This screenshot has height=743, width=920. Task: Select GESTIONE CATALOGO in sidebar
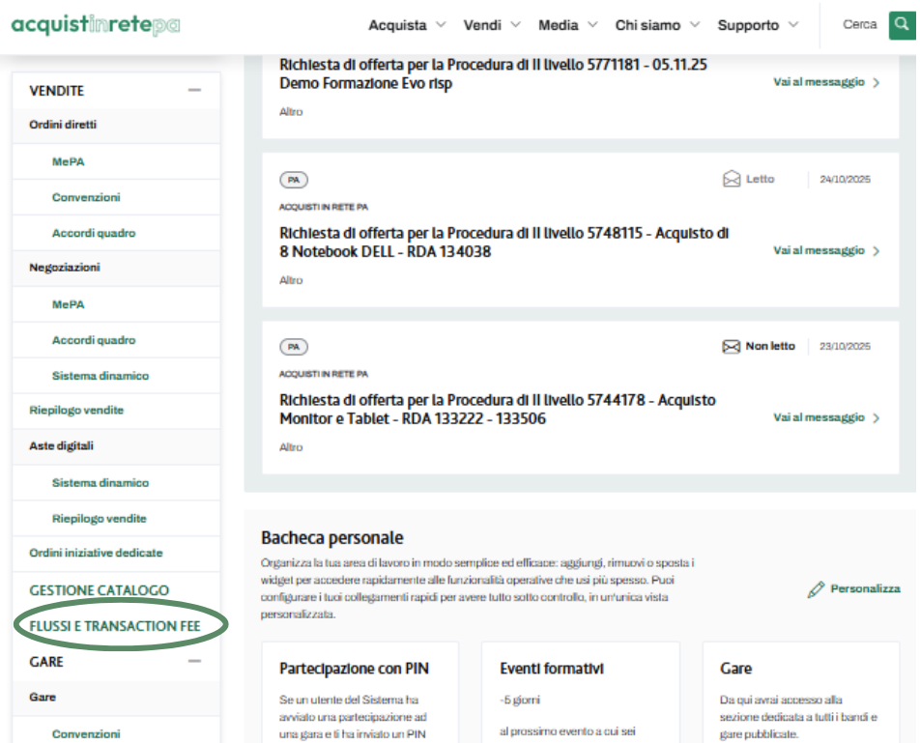coord(100,590)
